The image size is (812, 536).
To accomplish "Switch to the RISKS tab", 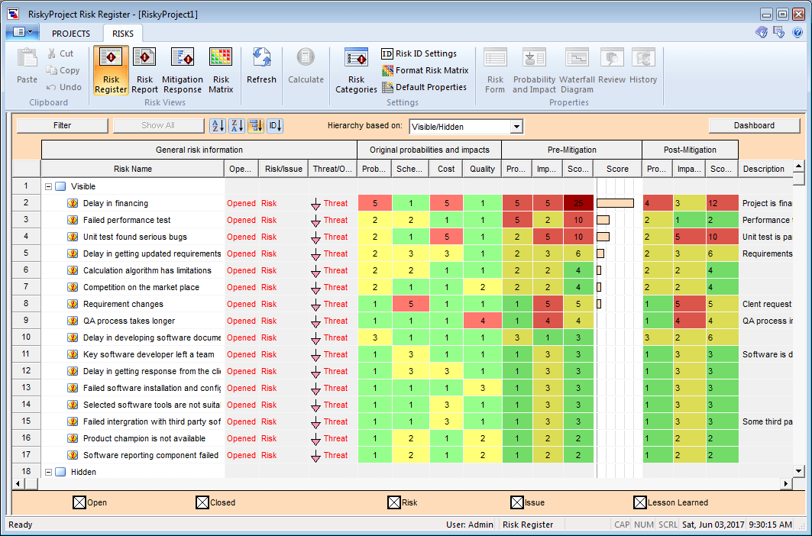I will pyautogui.click(x=123, y=34).
